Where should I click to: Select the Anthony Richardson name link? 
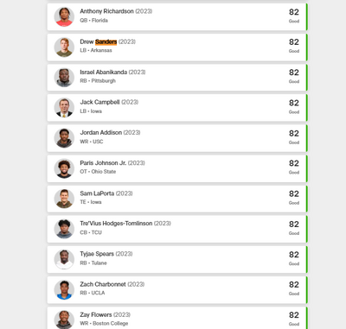tap(106, 11)
